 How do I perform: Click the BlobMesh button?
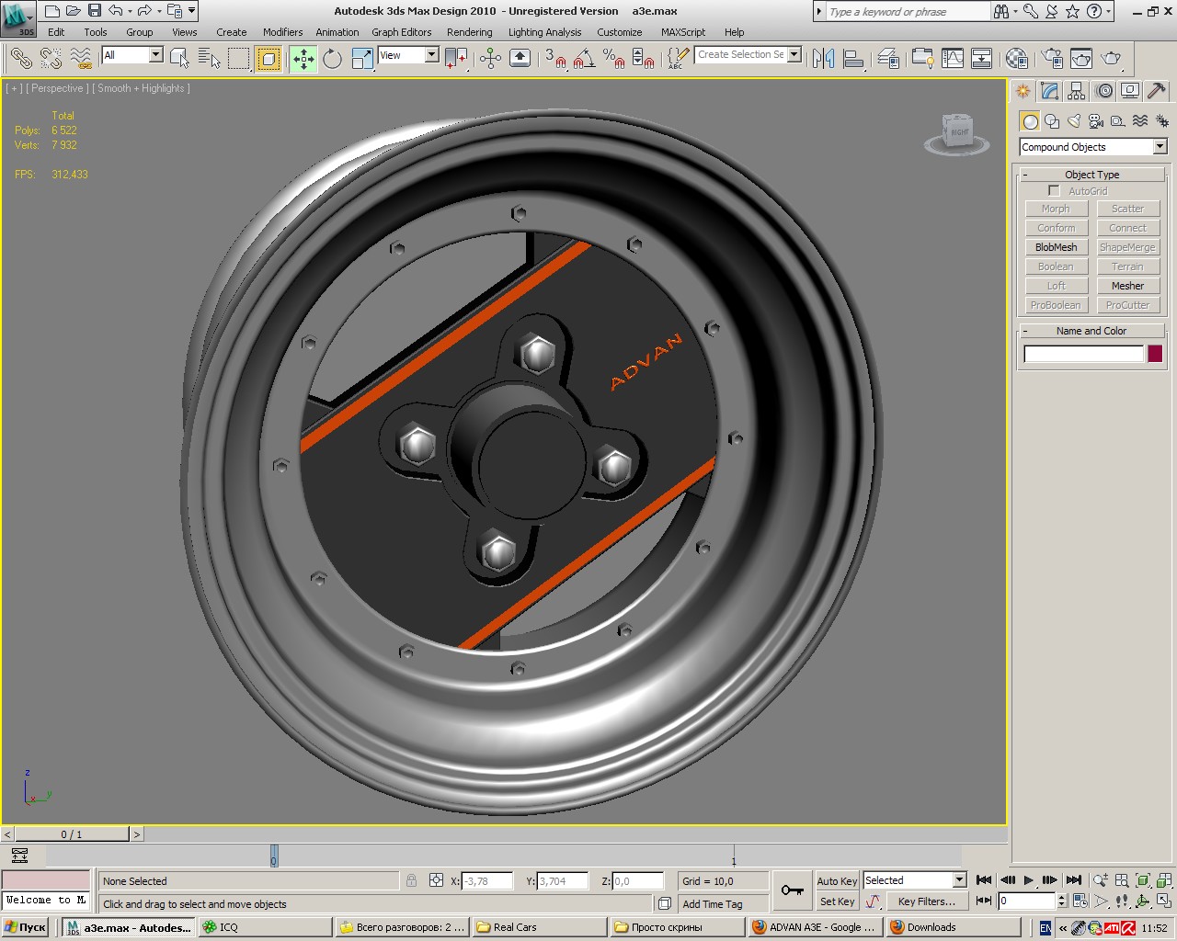coord(1057,247)
